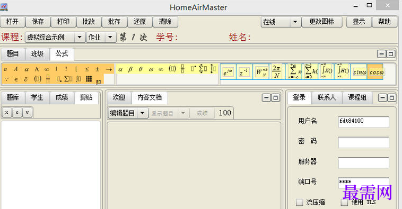Insert the integral of H() formula
The image size is (402, 209).
click(x=343, y=71)
